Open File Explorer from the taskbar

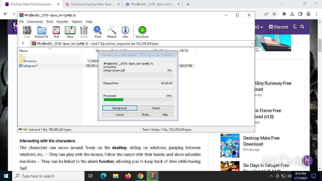tap(115, 176)
